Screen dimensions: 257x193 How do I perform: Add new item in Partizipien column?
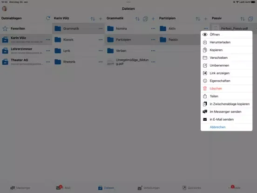point(206,19)
